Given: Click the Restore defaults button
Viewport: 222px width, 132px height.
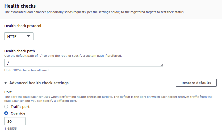Looking at the screenshot, I should point(196,83).
